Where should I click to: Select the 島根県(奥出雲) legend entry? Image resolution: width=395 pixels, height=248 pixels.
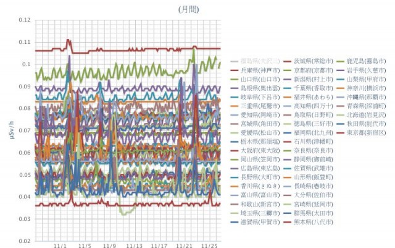coord(255,88)
